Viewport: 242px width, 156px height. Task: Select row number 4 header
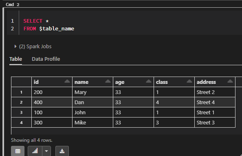click(x=21, y=122)
